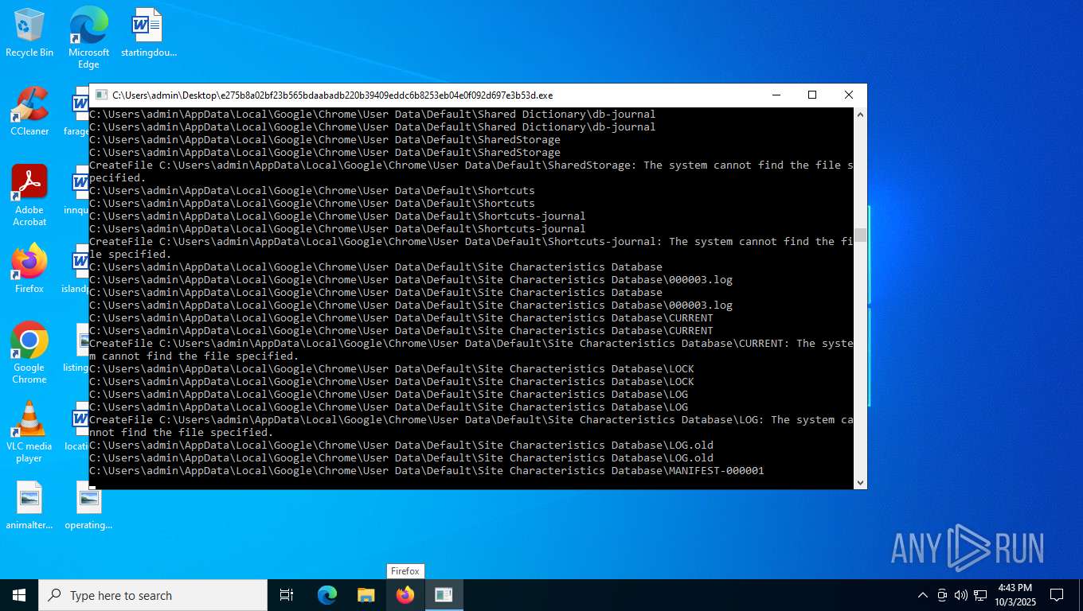Viewport: 1083px width, 611px height.
Task: Open the volume control in the tray
Action: (x=961, y=595)
